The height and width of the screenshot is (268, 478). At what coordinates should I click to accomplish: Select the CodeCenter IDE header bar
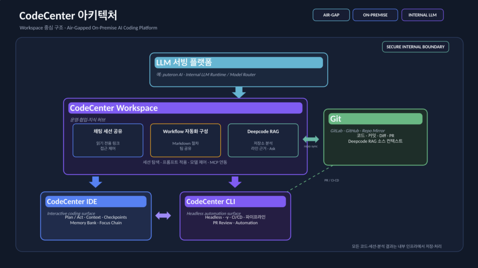96,202
